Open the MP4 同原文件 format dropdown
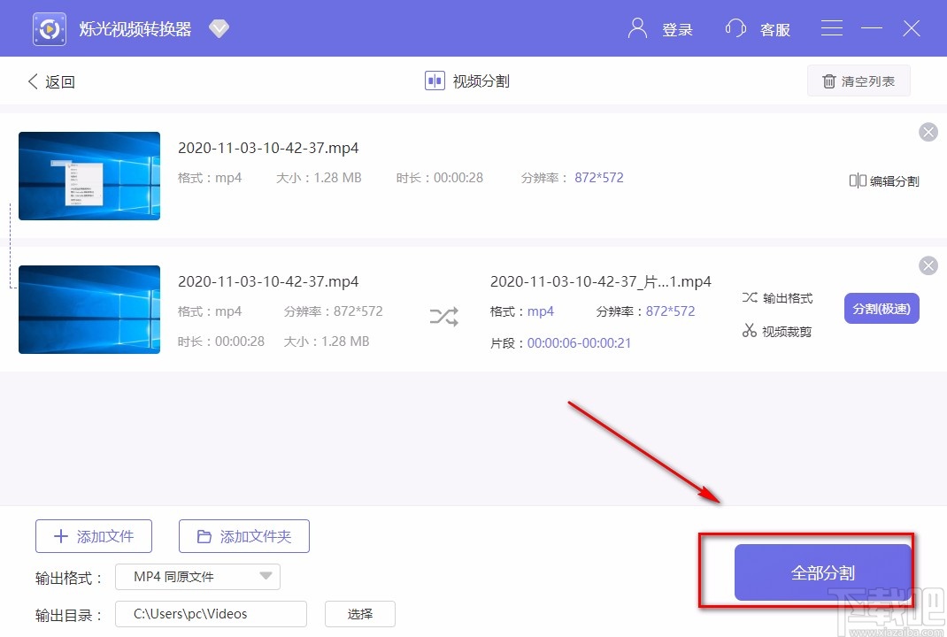 click(x=196, y=576)
